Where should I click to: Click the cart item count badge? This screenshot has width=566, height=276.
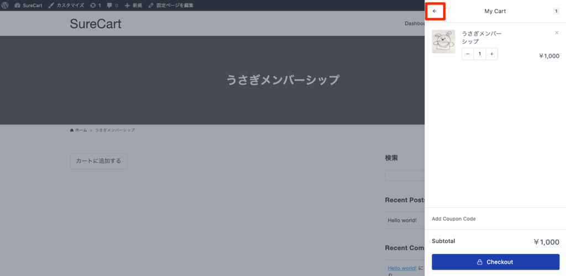click(556, 11)
